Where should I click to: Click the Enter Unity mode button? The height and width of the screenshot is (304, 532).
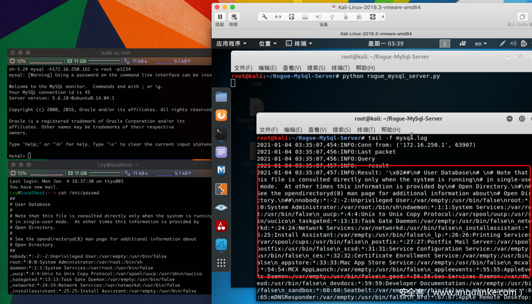(522, 17)
